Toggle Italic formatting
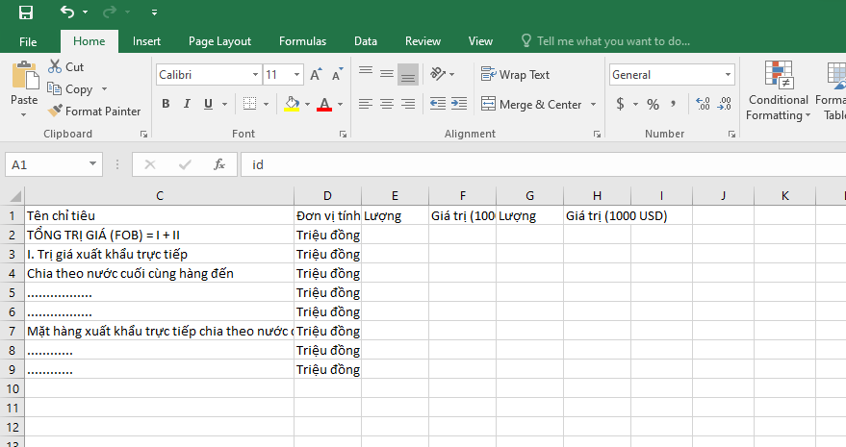 click(x=187, y=104)
